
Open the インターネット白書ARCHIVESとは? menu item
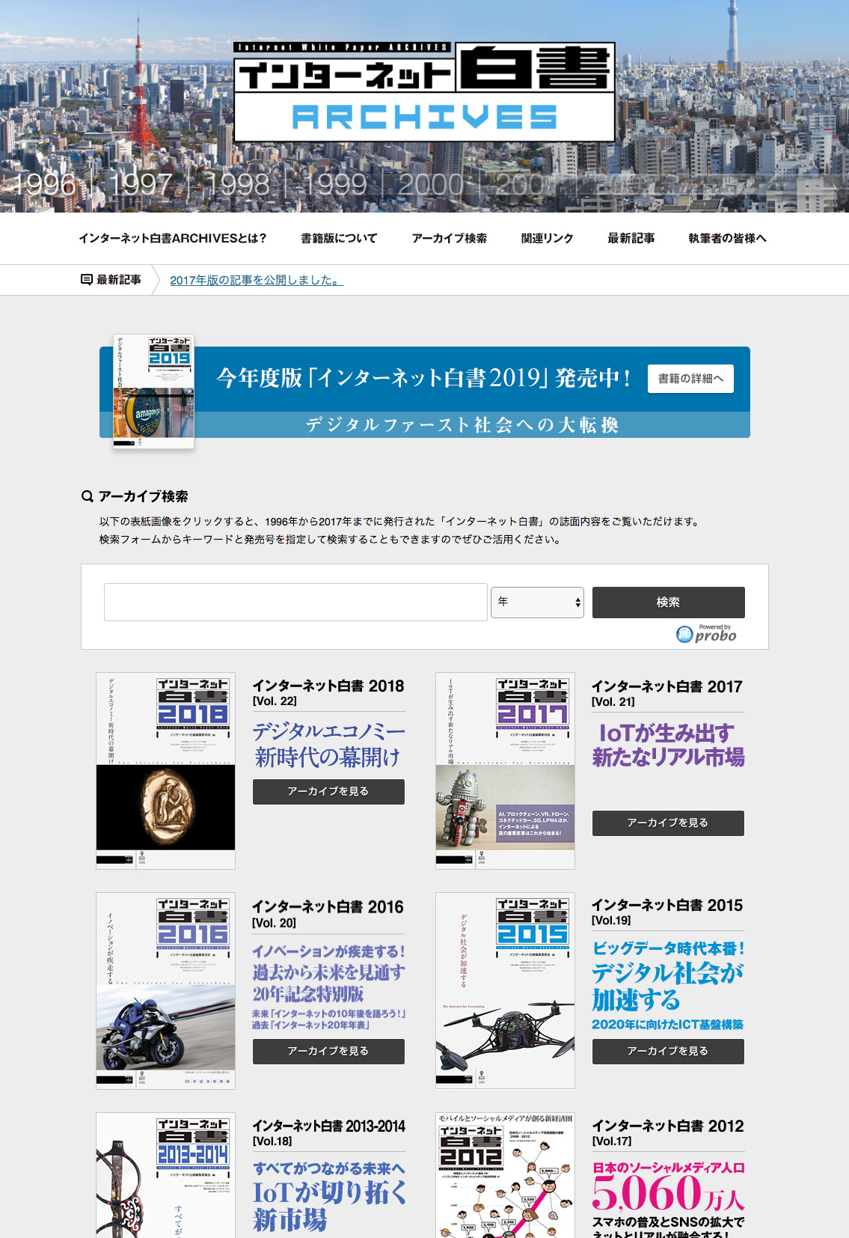coord(173,238)
